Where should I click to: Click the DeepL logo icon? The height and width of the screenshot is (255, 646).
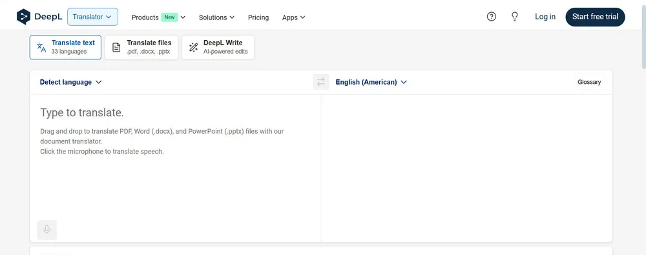(23, 17)
